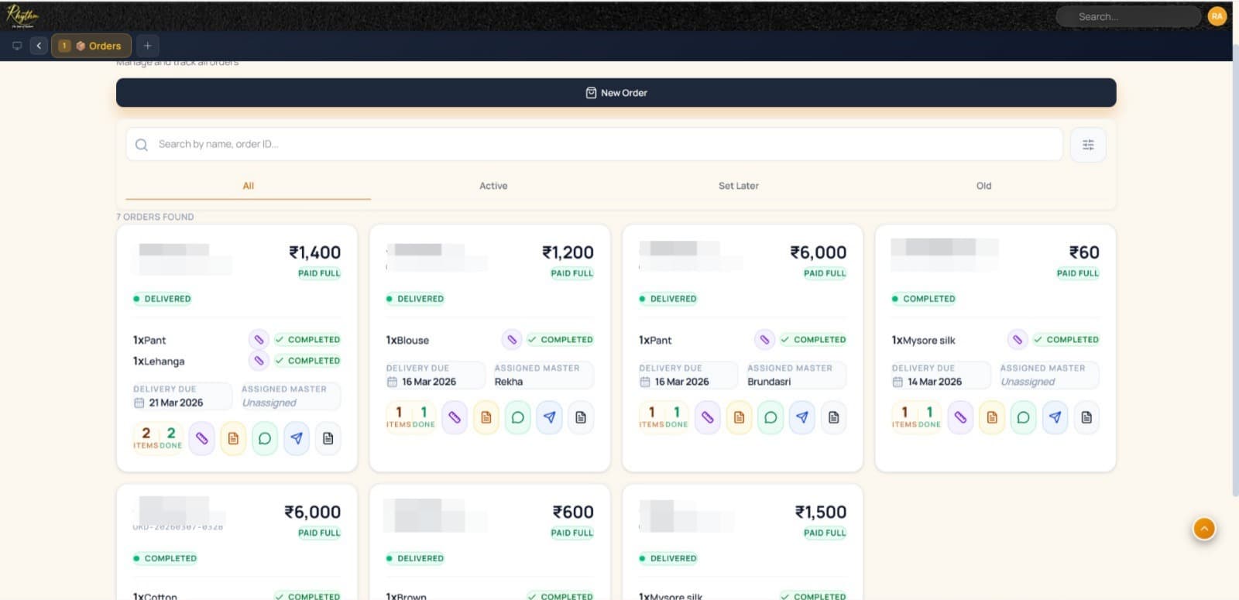Click DELIVERED status on ₹1,400 card
This screenshot has height=600, width=1239.
pos(163,299)
